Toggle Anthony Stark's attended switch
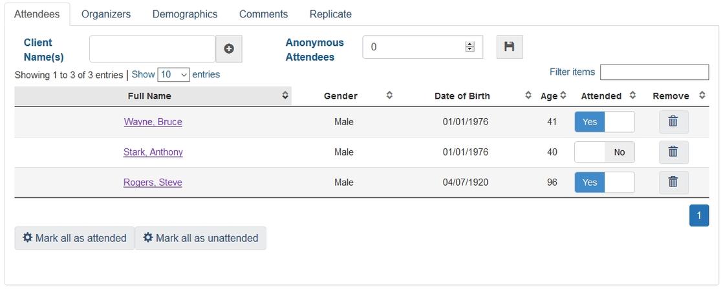The height and width of the screenshot is (289, 723). [x=604, y=152]
